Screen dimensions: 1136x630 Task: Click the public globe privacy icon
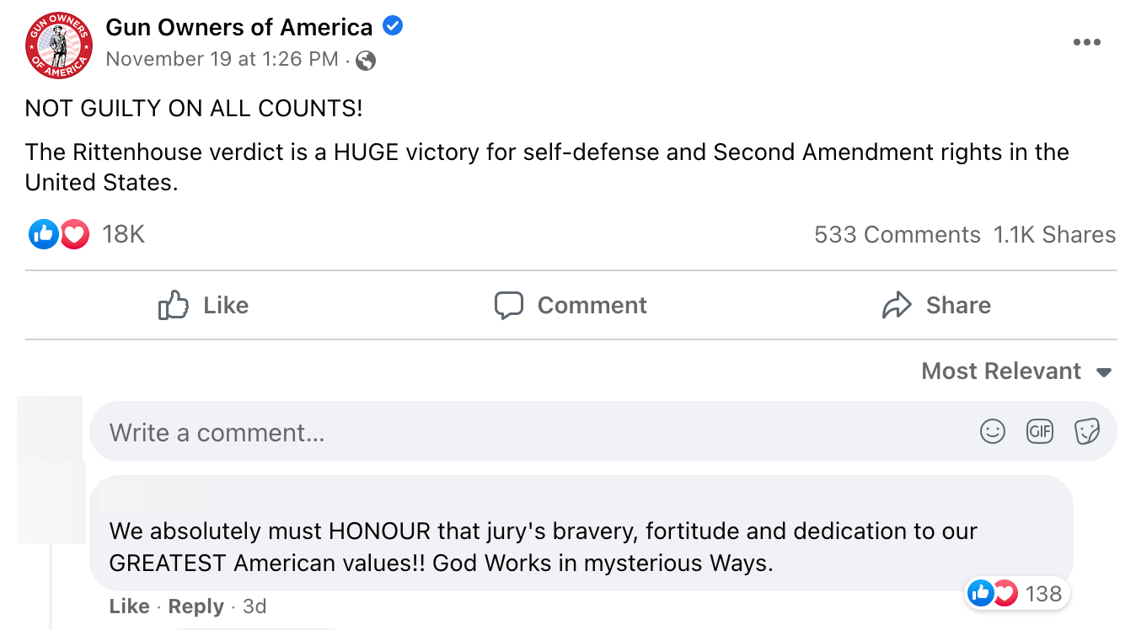pyautogui.click(x=366, y=61)
